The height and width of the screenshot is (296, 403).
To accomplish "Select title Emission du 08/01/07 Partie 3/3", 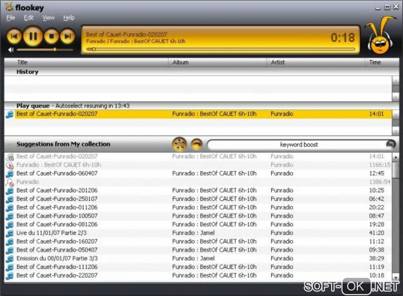I will coord(57,258).
